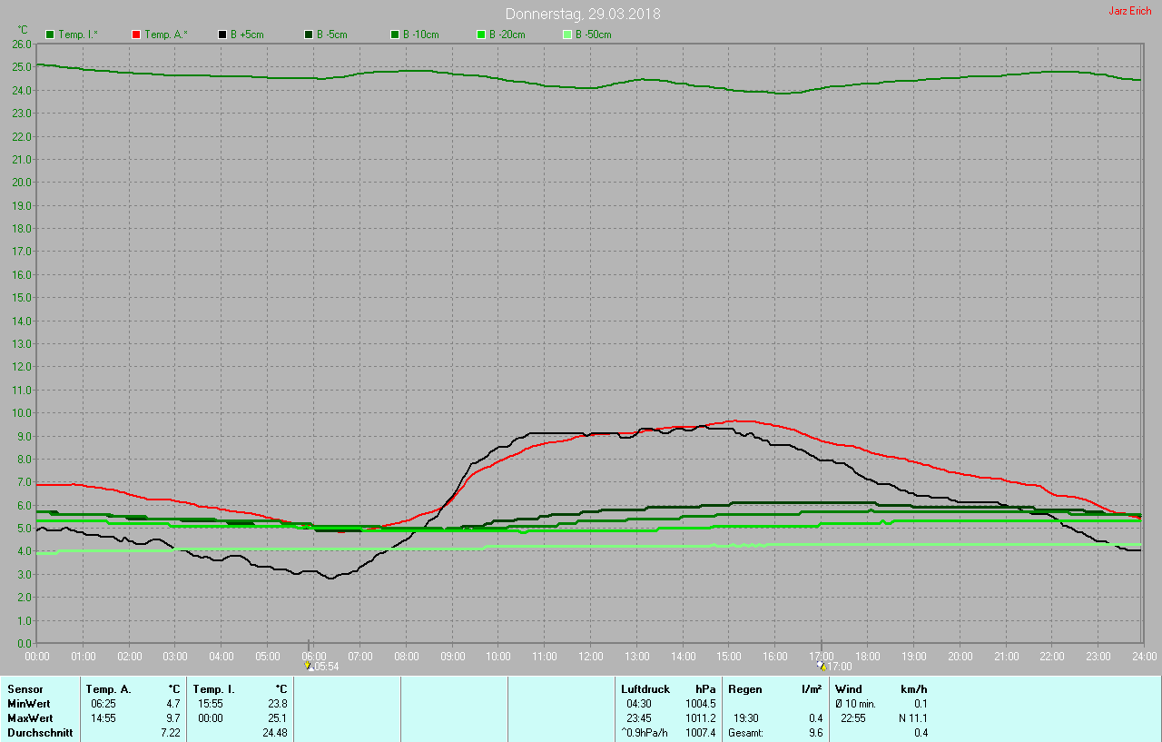Click the red Temp. A. legend swatch
The width and height of the screenshot is (1162, 742).
pos(136,35)
